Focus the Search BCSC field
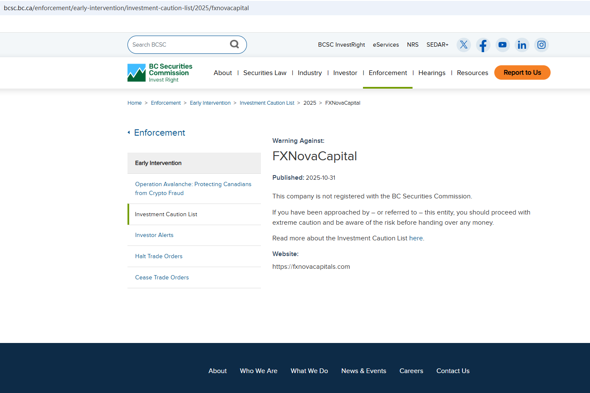 click(178, 45)
